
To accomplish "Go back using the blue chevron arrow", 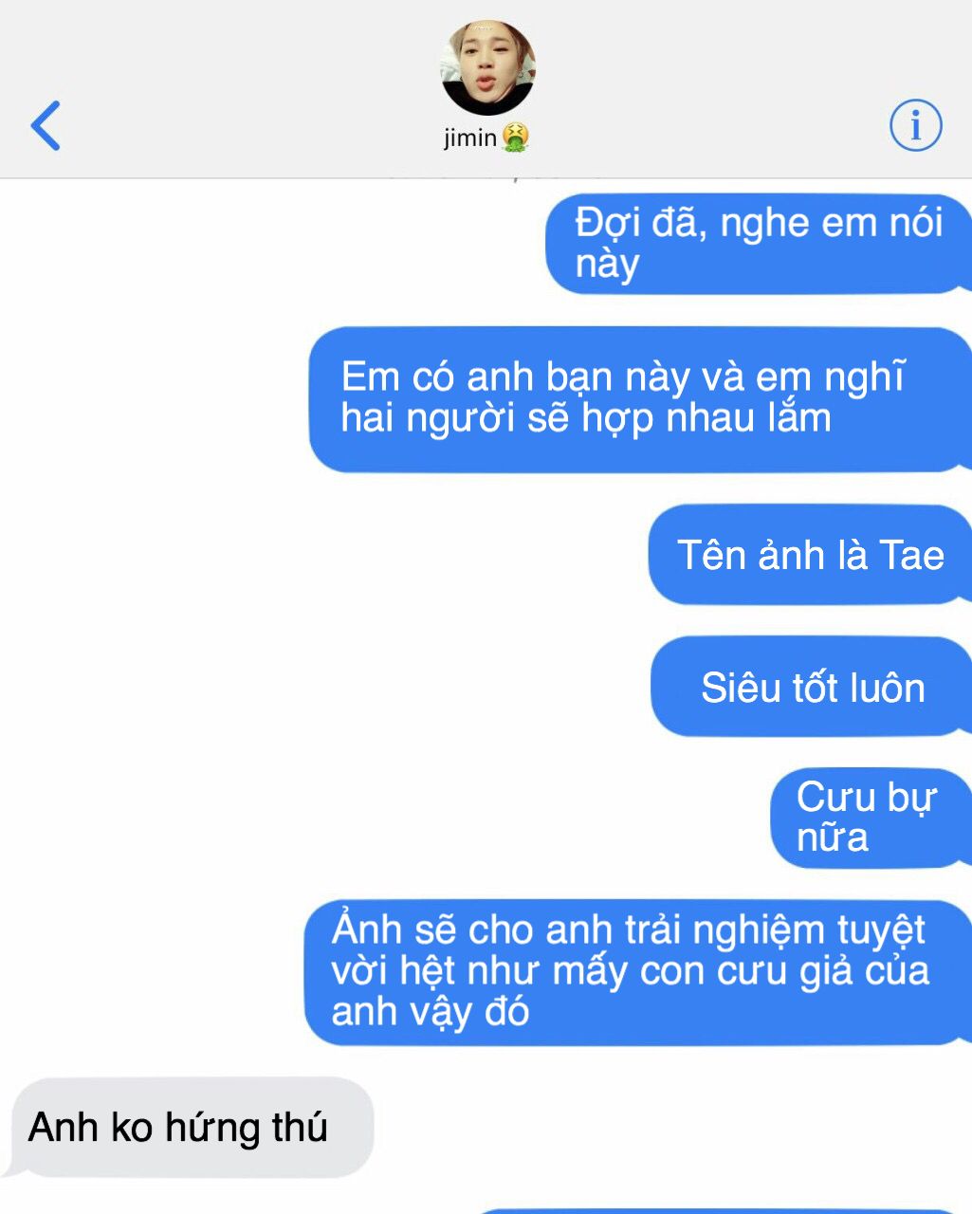I will pos(46,125).
